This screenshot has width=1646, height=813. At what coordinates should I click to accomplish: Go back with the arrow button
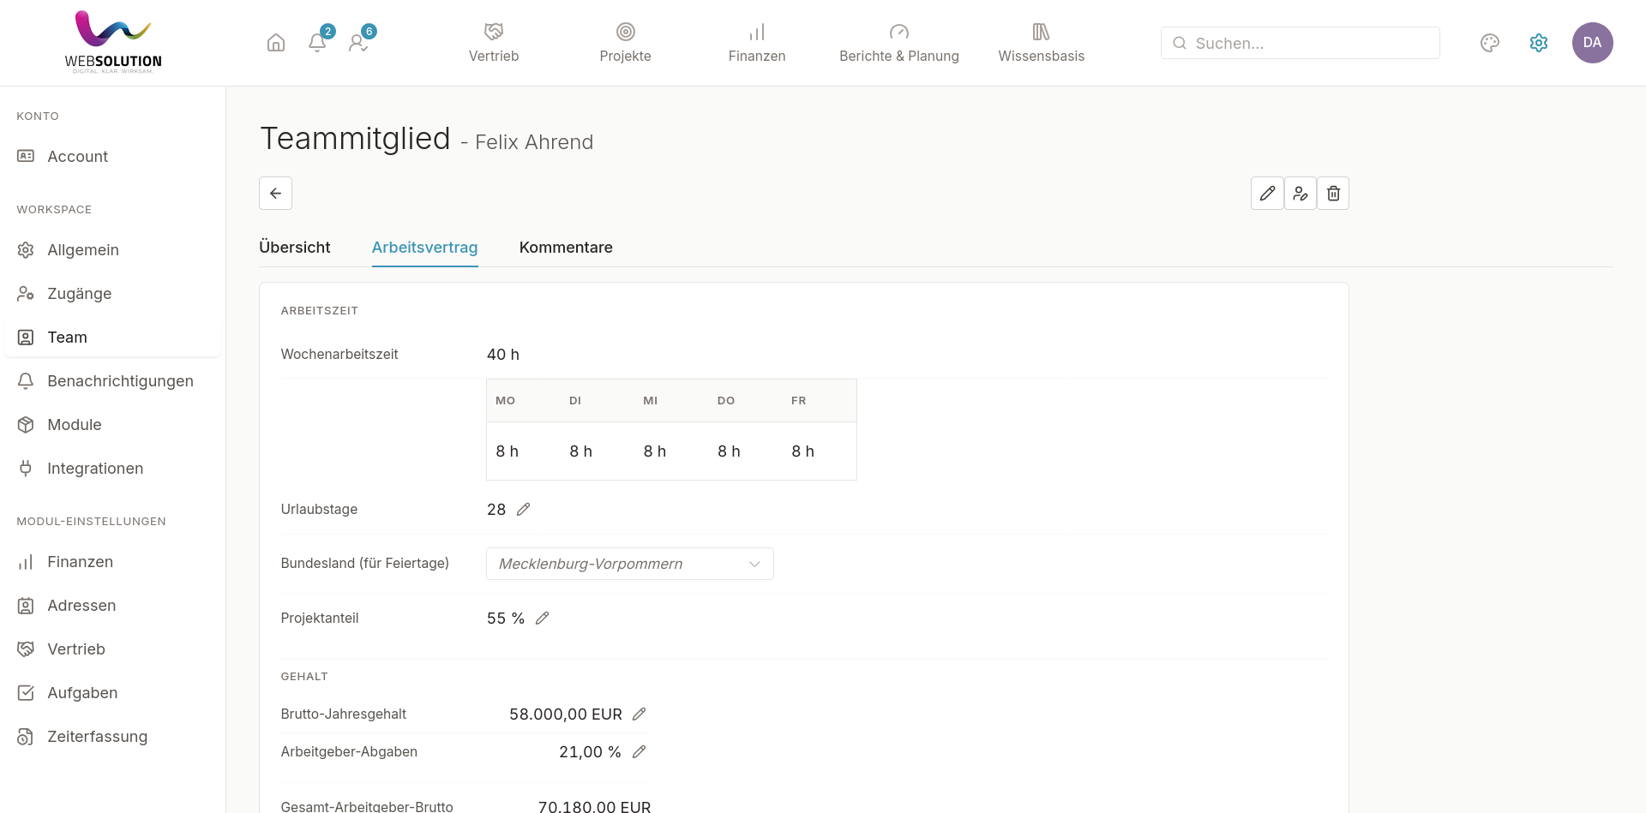276,194
